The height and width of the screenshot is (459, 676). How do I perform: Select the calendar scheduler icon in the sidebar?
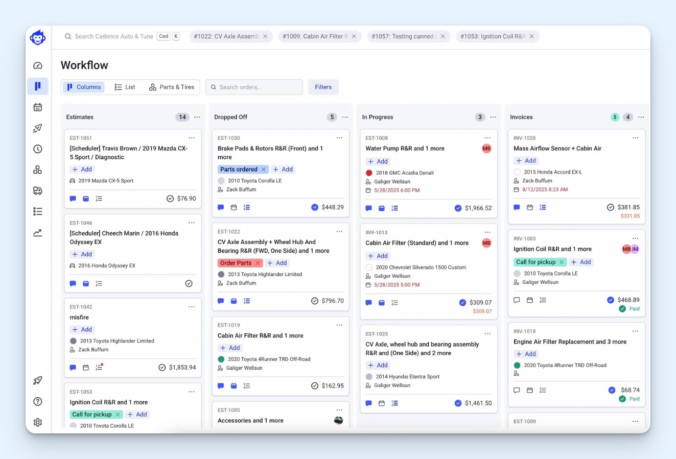click(38, 107)
